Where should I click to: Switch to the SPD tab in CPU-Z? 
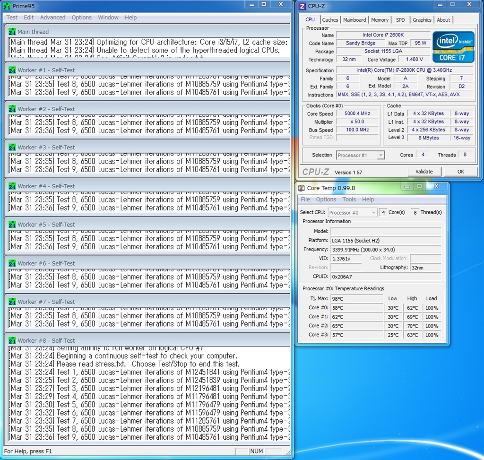click(400, 20)
